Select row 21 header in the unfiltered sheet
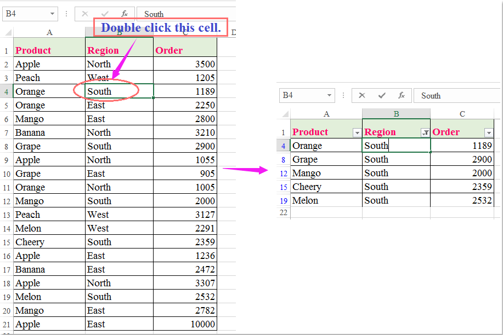503x335 pixels. 7,324
